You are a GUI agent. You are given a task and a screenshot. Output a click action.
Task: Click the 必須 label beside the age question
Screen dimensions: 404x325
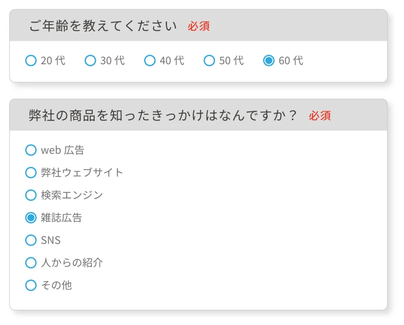198,26
